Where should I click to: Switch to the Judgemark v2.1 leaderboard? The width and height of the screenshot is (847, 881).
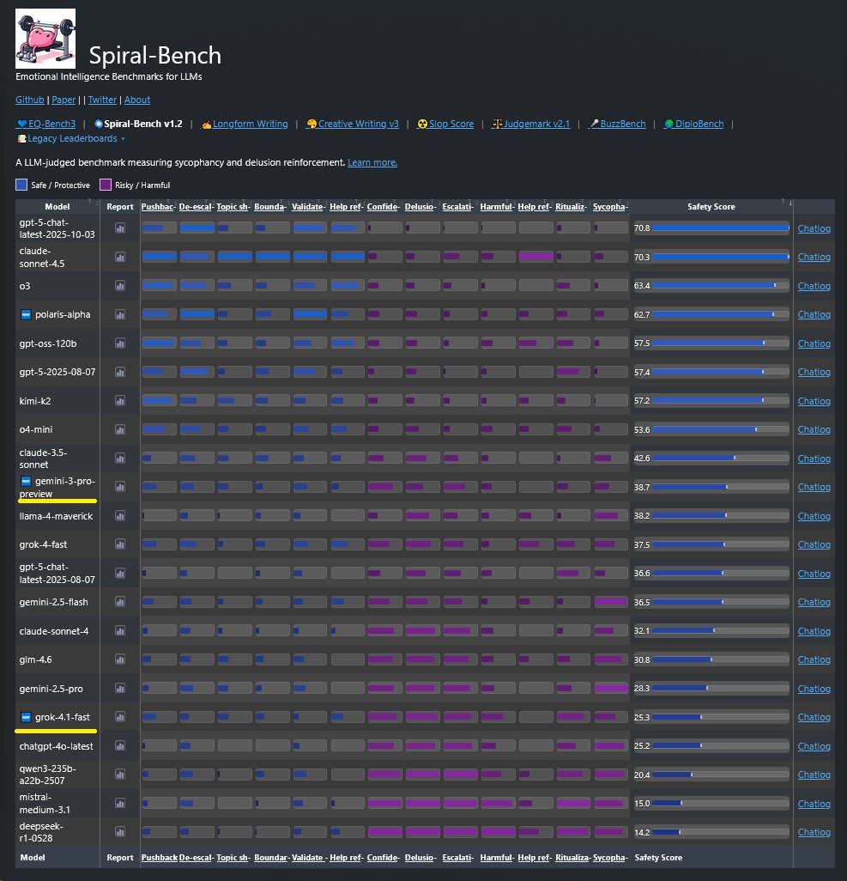click(531, 124)
